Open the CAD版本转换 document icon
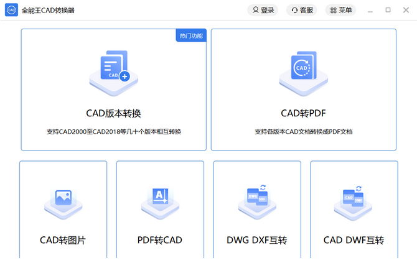 coord(114,73)
